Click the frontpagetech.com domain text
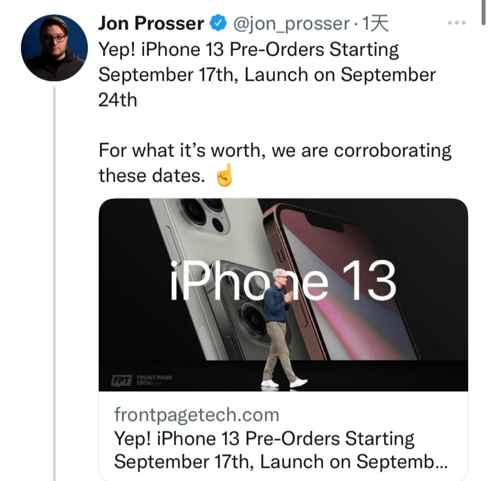This screenshot has height=481, width=489. pos(197,414)
